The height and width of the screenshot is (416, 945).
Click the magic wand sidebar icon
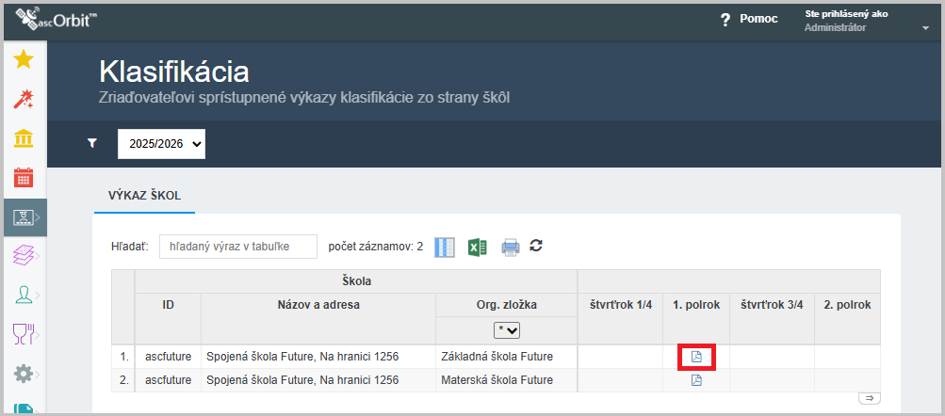[x=24, y=99]
